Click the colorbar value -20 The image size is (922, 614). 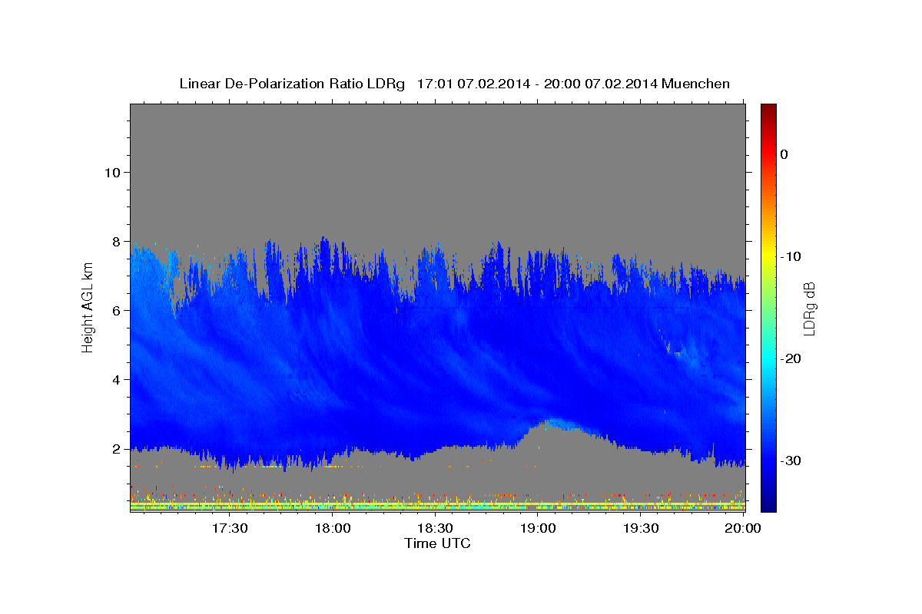[791, 358]
